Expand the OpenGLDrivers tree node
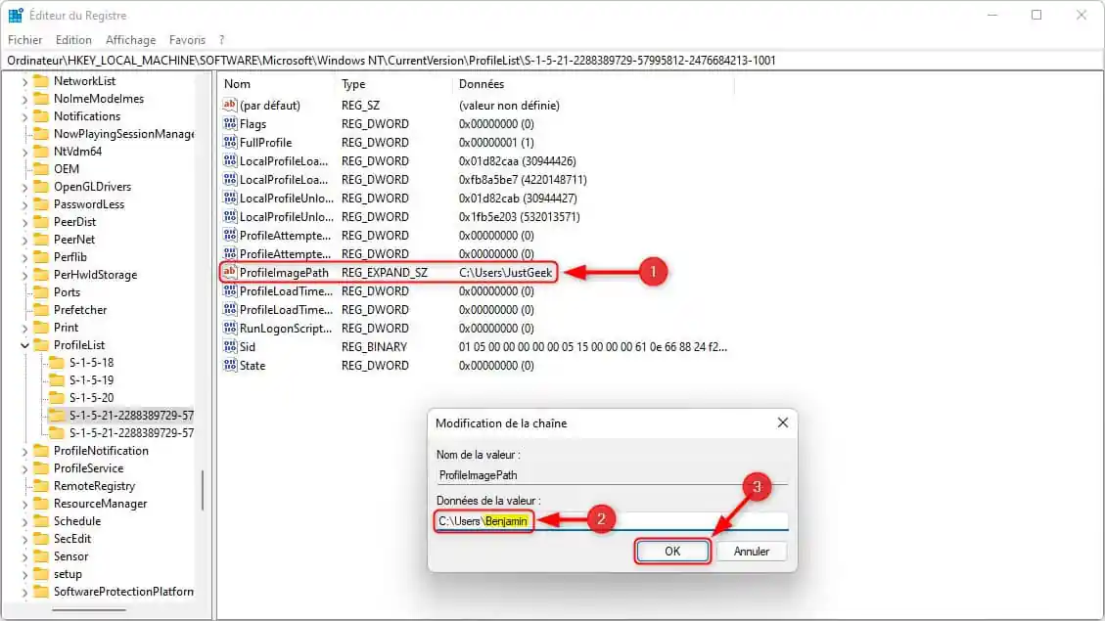The image size is (1105, 621). pos(24,187)
